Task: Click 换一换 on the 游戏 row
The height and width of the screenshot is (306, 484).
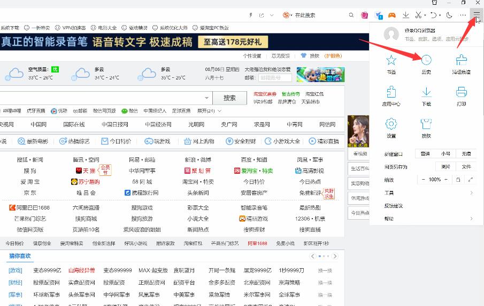Action: tap(325, 271)
